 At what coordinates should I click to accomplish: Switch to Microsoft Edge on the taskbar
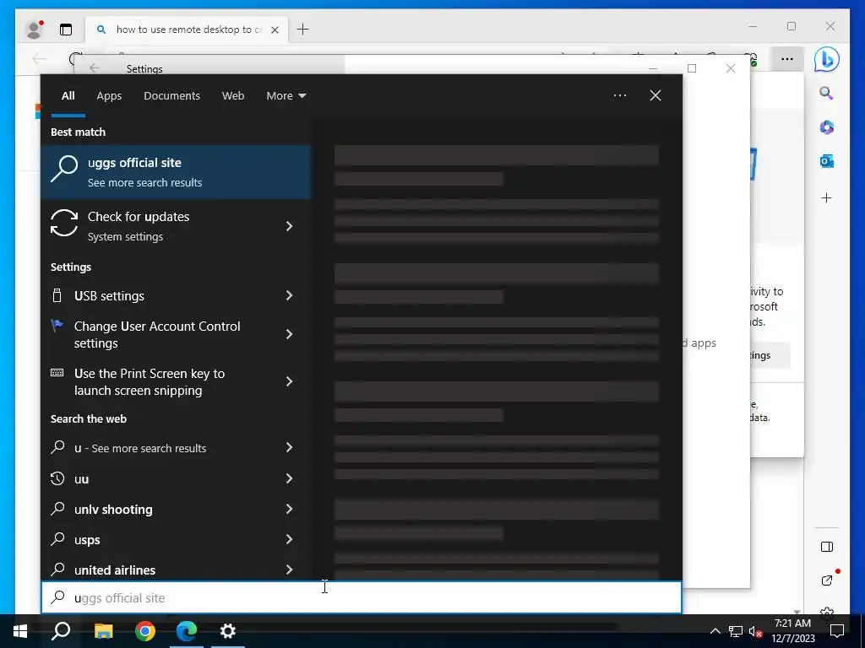coord(187,631)
